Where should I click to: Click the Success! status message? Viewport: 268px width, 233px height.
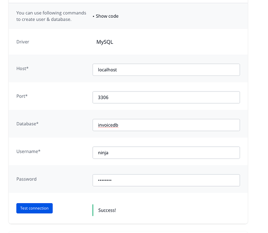(x=107, y=210)
